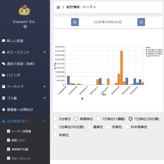Click the orange claude-sonnet-5 legend swatch
The image size is (164, 164).
[x=147, y=52]
